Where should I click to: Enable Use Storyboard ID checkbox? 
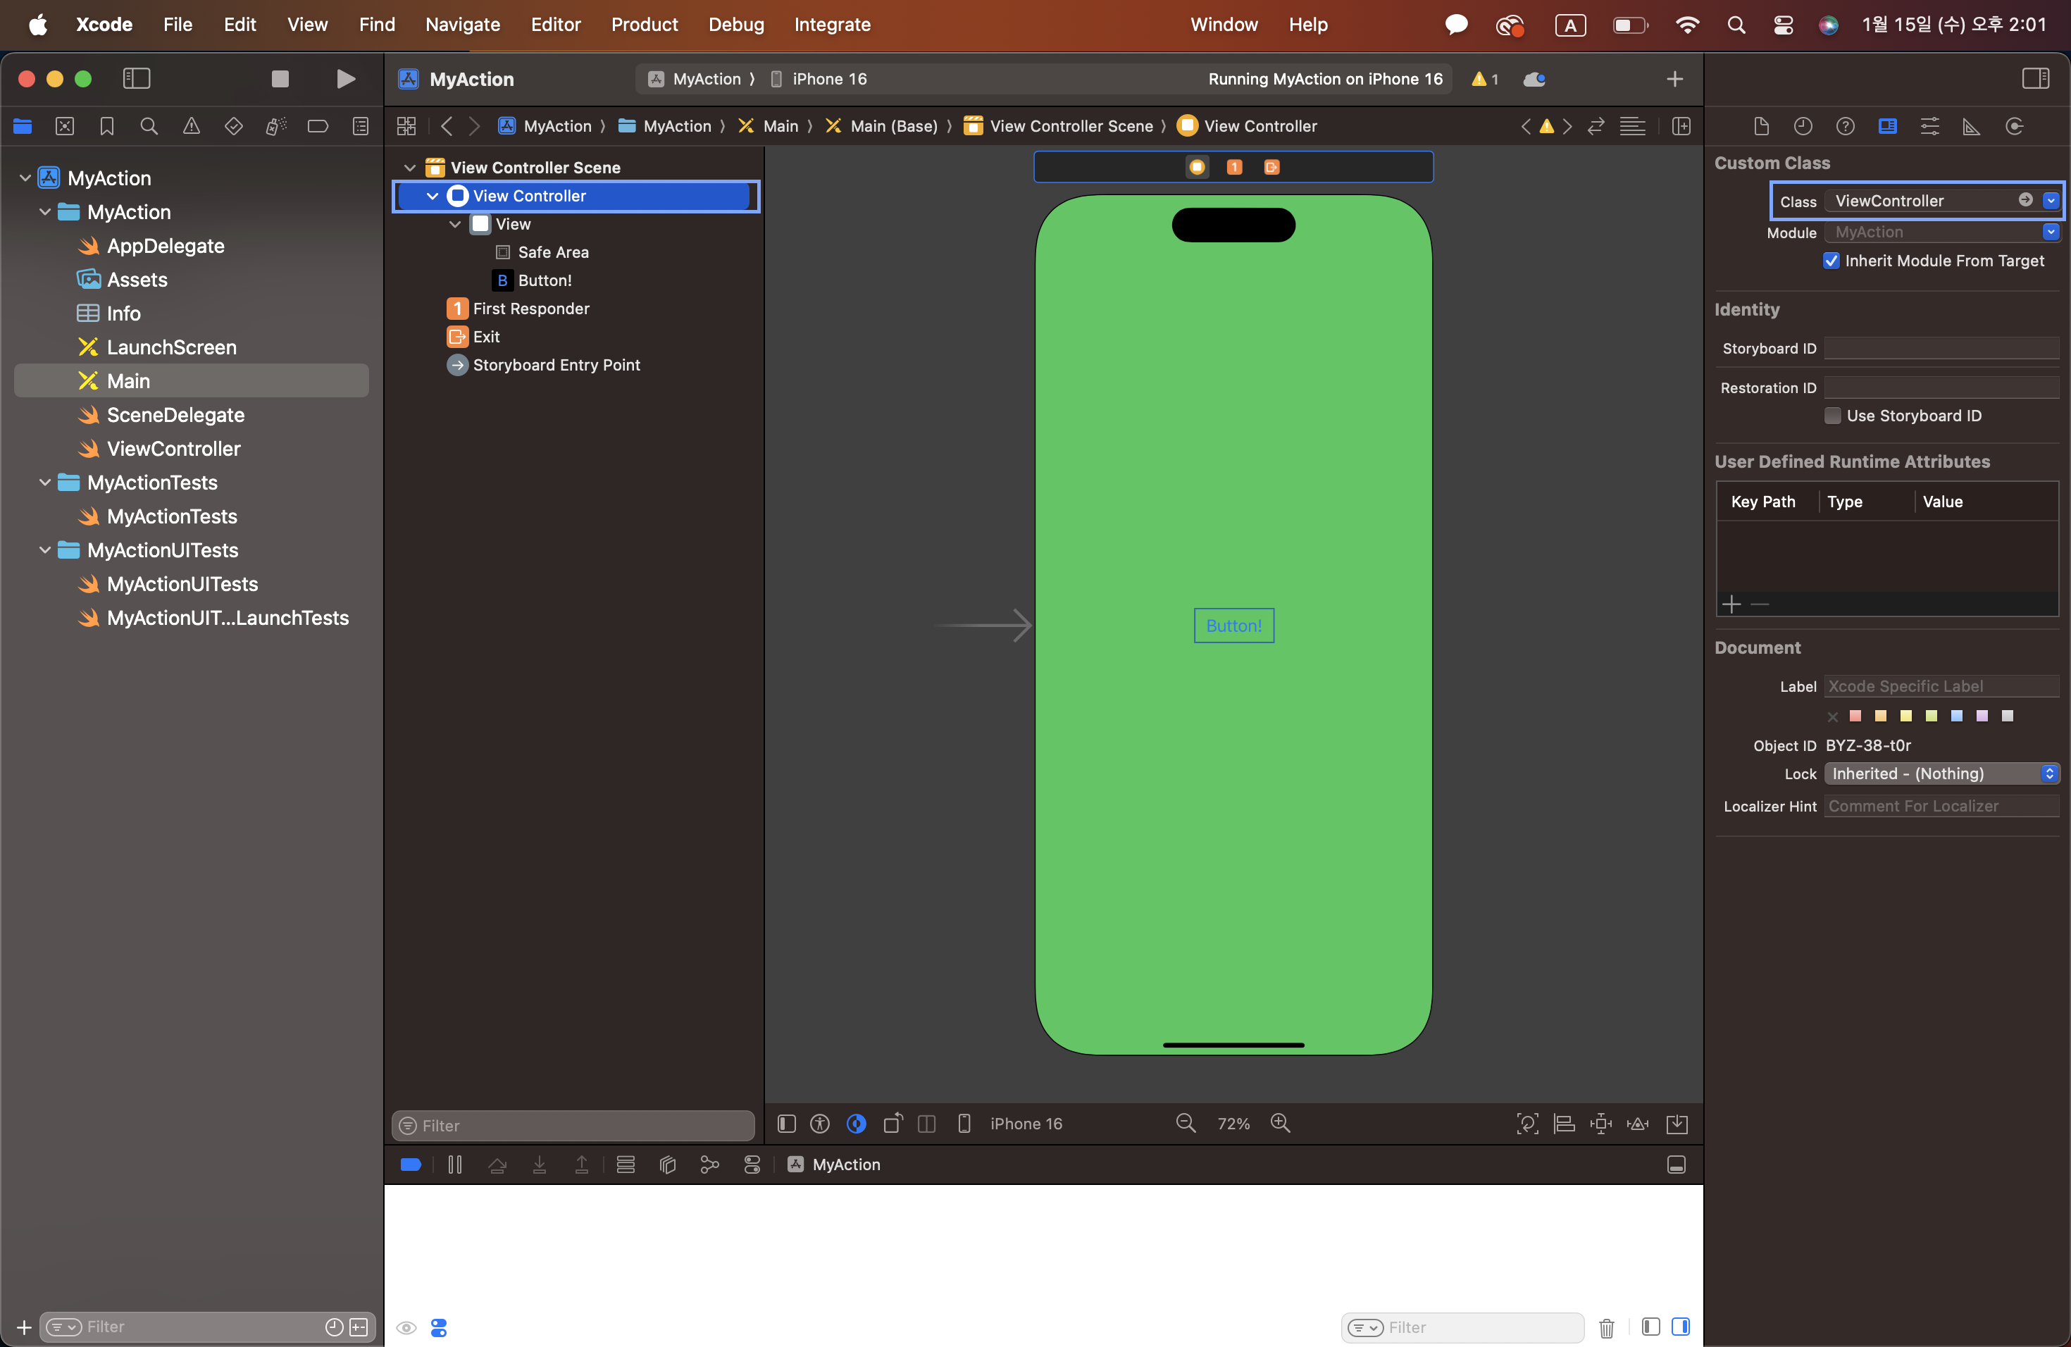1833,416
